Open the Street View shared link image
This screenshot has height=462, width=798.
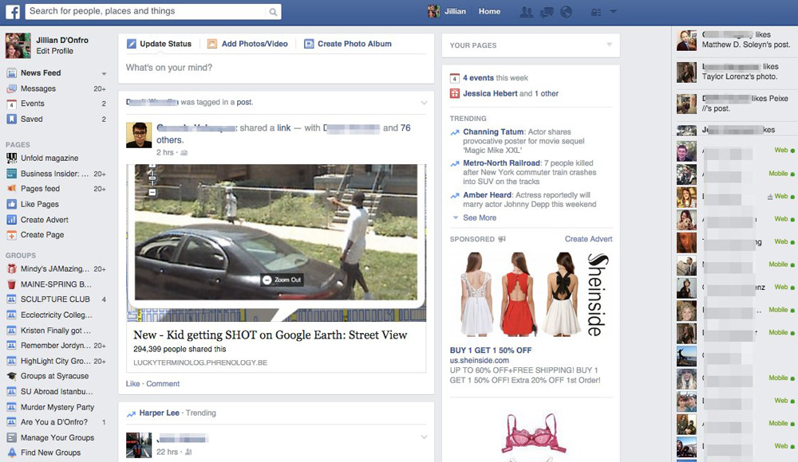tap(276, 242)
